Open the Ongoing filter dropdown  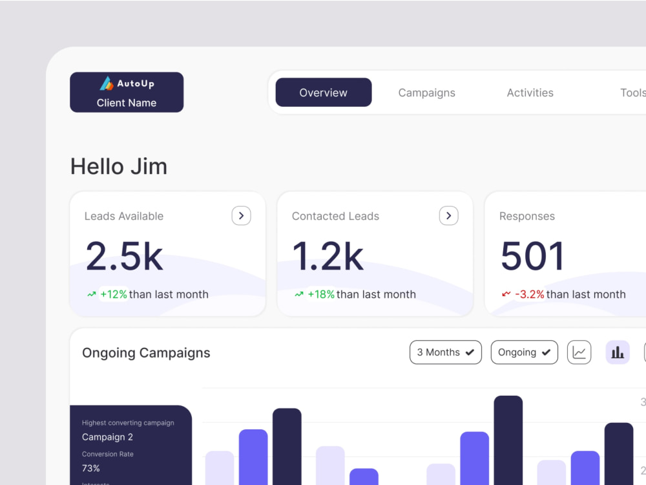tap(525, 352)
